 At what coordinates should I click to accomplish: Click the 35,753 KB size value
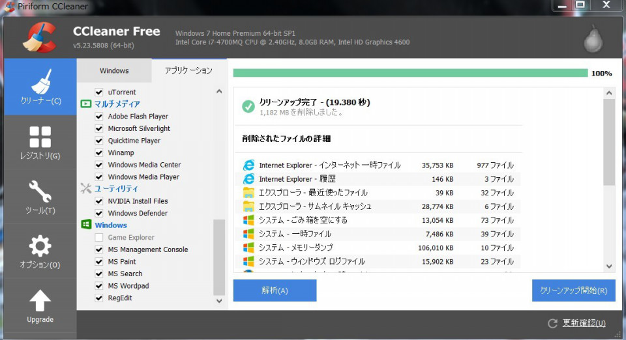pyautogui.click(x=438, y=165)
